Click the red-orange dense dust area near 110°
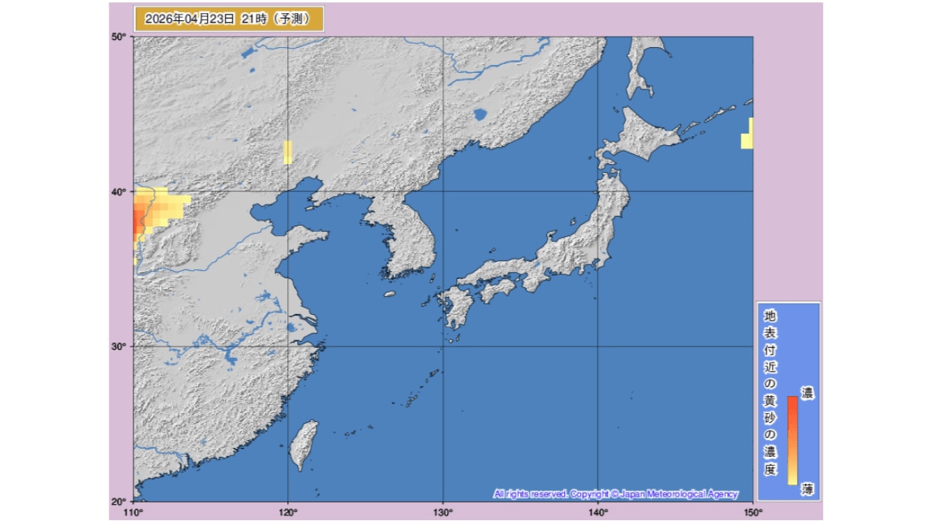 tap(139, 217)
